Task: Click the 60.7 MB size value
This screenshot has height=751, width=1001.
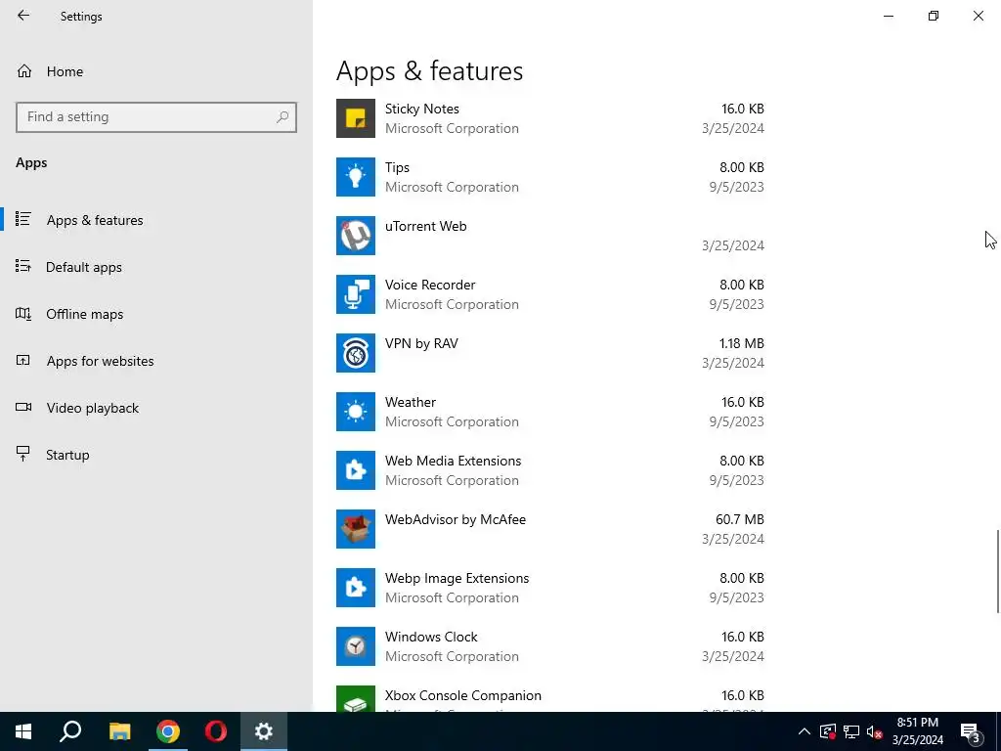Action: point(740,520)
